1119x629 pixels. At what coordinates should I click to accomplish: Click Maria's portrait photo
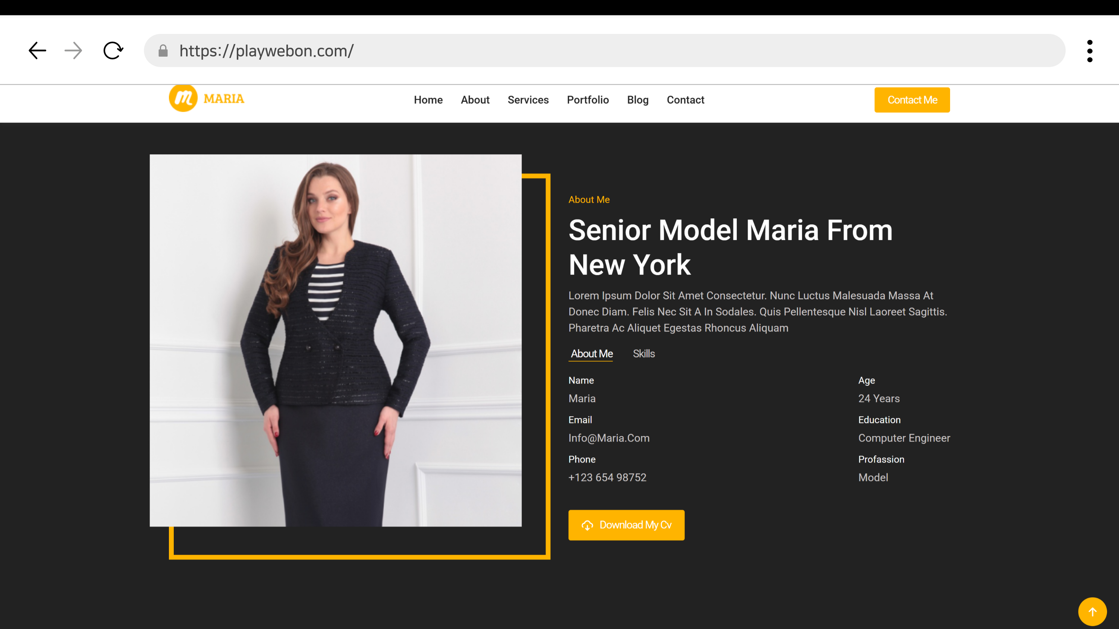click(x=335, y=340)
